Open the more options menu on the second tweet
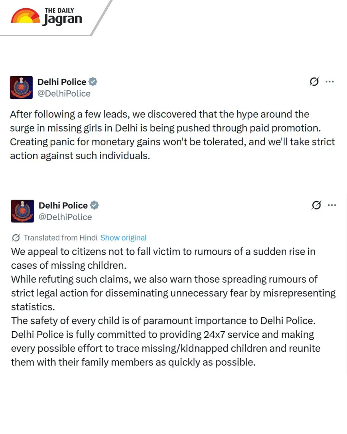Screen dimensions: 347x434 [332, 205]
